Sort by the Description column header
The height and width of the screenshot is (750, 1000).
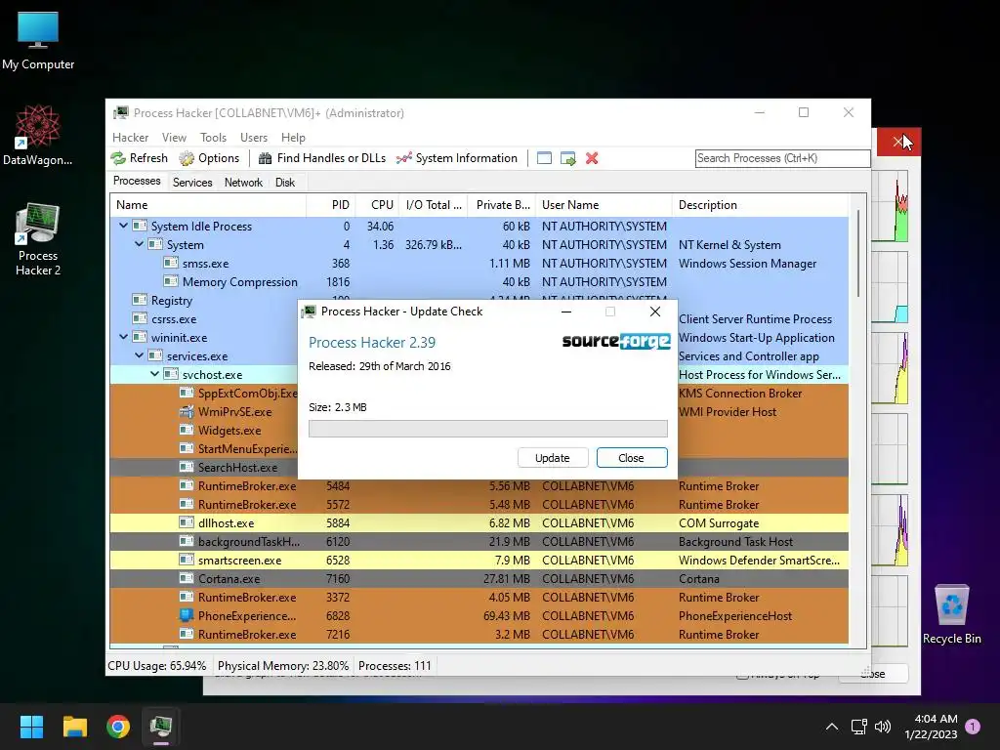tap(760, 205)
